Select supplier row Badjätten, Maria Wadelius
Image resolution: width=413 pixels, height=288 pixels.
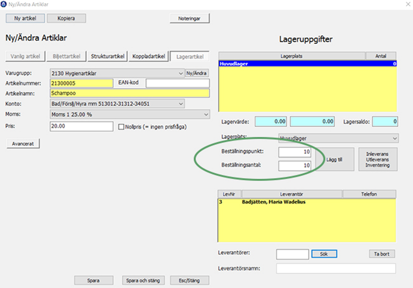tap(307, 202)
